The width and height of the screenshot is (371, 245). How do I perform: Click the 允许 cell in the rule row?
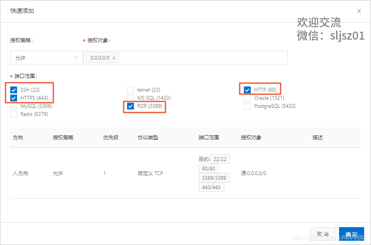pos(58,173)
